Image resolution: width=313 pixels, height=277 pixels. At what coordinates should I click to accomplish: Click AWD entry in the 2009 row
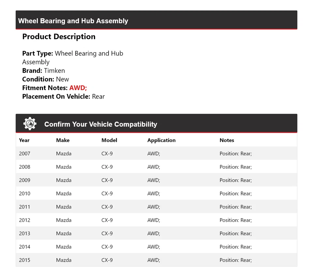(x=153, y=180)
